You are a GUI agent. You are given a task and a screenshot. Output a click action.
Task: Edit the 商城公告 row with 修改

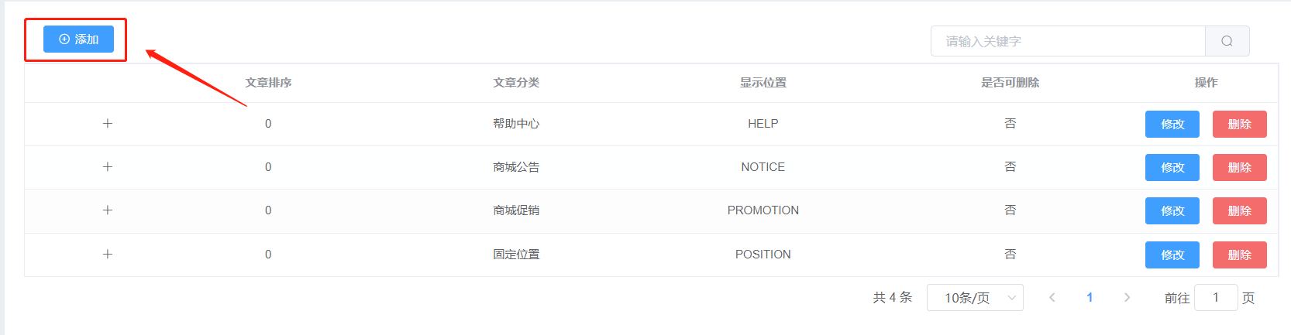[x=1172, y=167]
